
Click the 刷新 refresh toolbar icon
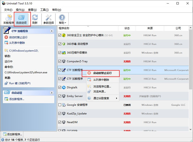click(35, 18)
